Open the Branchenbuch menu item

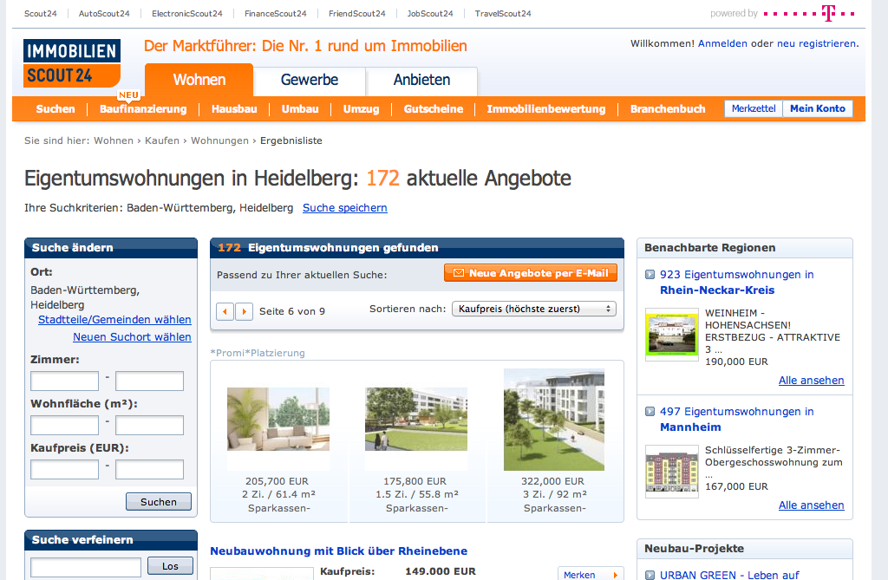pos(668,108)
